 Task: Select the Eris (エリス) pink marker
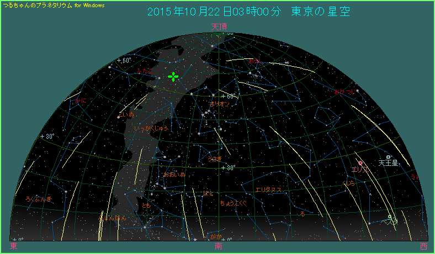tap(360, 163)
